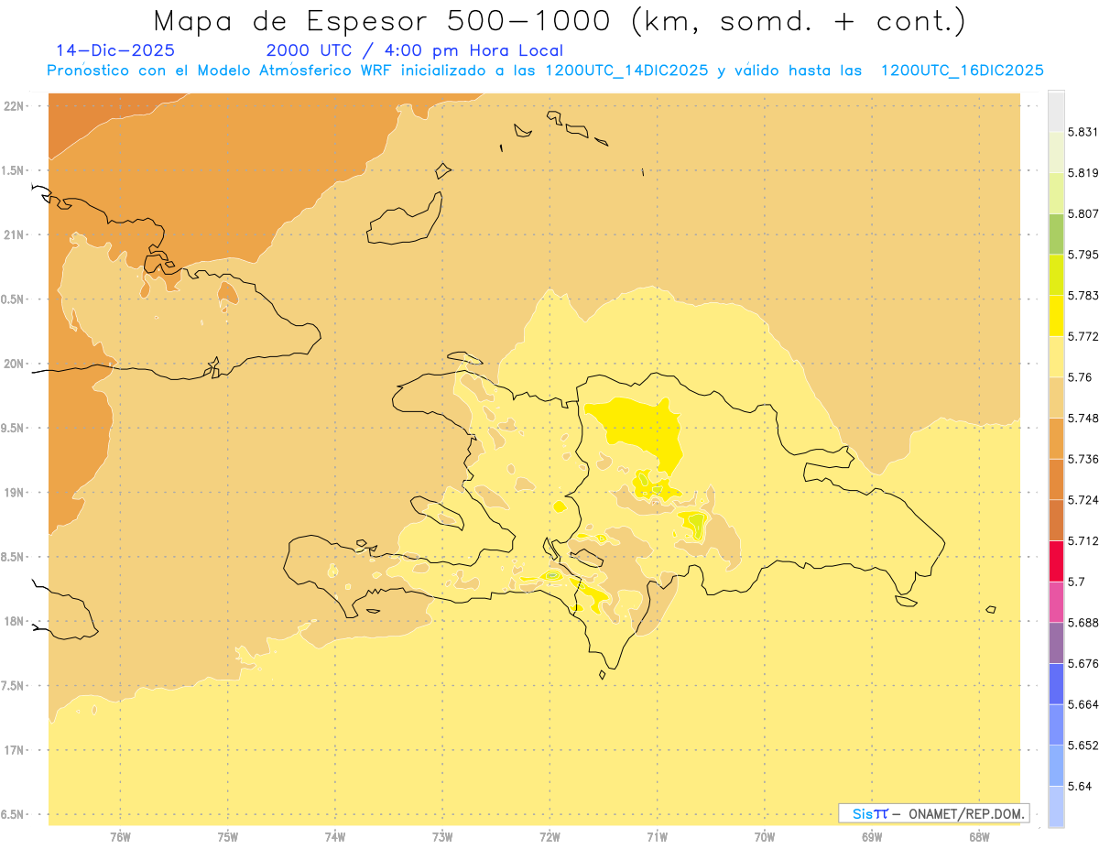Click the latitude label "20N"
The width and height of the screenshot is (1099, 849).
[x=13, y=364]
